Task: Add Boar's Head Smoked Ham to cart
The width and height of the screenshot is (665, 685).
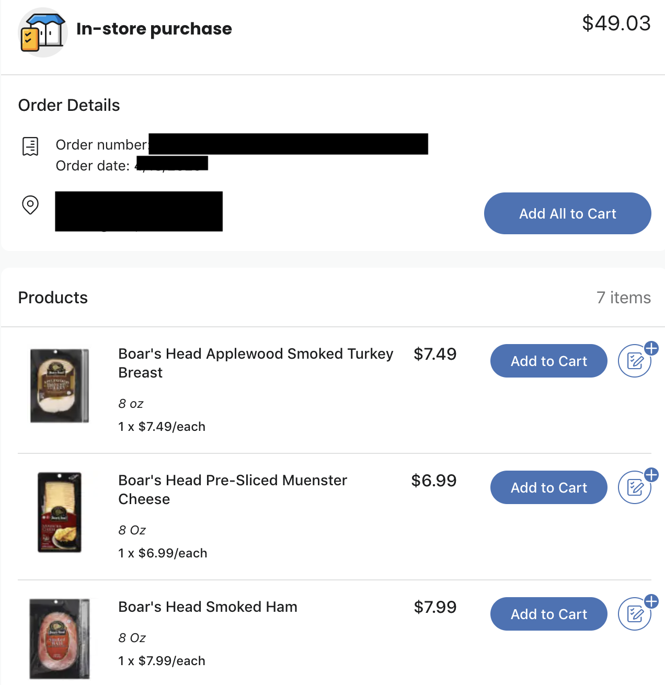Action: (x=548, y=614)
